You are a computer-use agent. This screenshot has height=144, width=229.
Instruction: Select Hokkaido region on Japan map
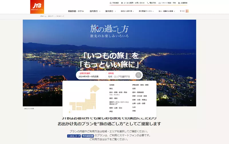tap(94, 88)
